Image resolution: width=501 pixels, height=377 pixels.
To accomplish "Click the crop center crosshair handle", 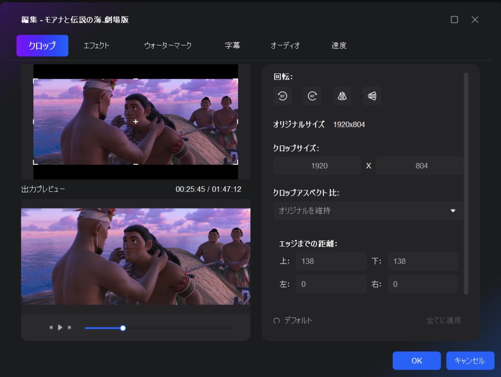I will point(136,122).
